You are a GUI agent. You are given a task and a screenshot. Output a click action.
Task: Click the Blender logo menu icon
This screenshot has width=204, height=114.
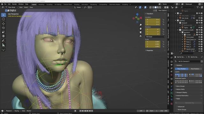pos(2,4)
